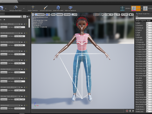This screenshot has width=152, height=114.
Task: Open the details view options eye
Action: (28, 17)
